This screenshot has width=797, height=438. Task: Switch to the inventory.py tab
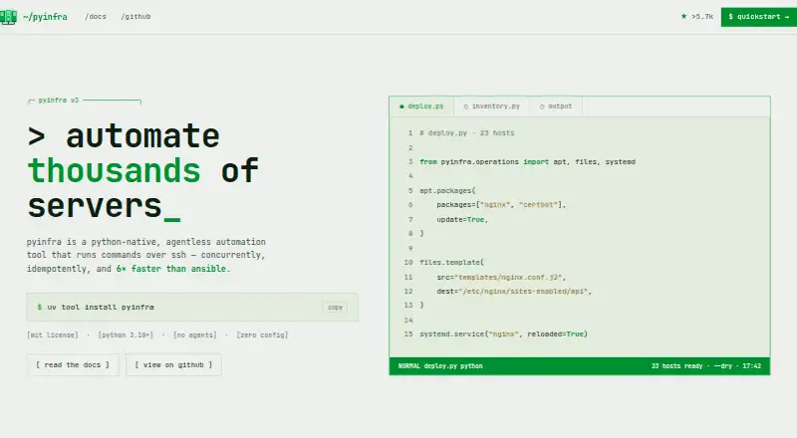[x=491, y=107]
